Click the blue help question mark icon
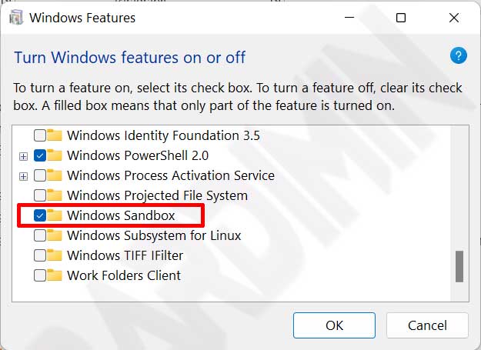 pos(459,56)
